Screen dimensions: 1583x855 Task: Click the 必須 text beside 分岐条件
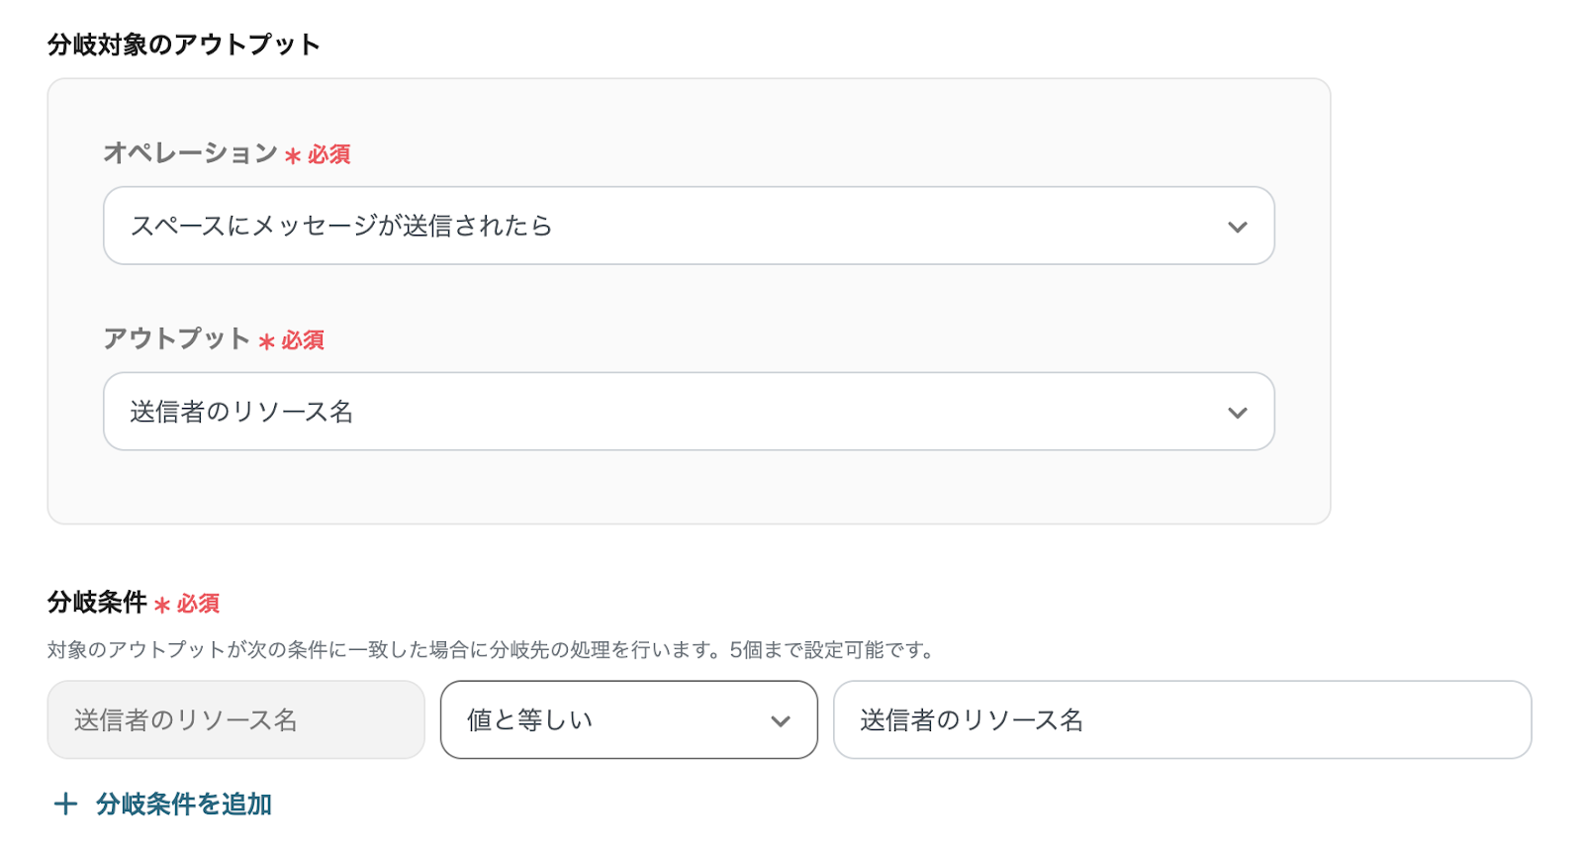[198, 604]
